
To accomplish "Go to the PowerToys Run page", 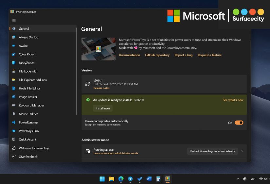I will (x=28, y=131).
